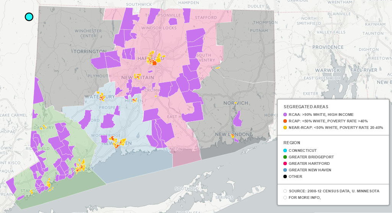Click the yellow Near-RCAP legend dot
This screenshot has height=213, width=392.
285,127
